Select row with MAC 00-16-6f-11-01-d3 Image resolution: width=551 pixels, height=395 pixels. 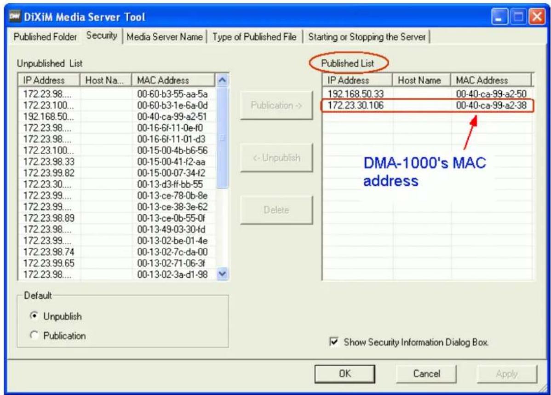[117, 139]
